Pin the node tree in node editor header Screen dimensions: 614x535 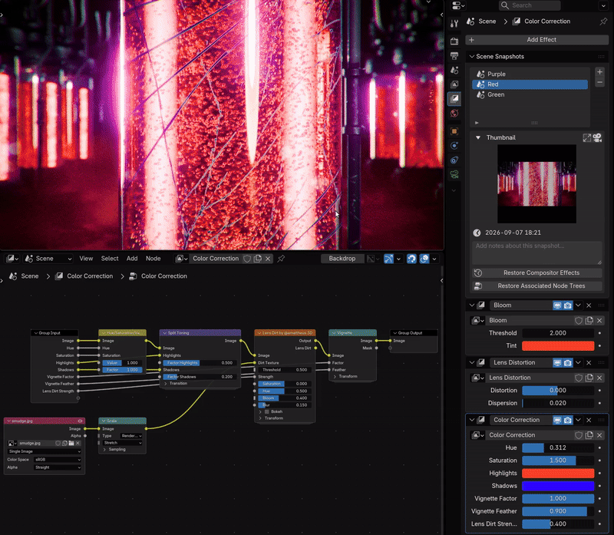[281, 259]
